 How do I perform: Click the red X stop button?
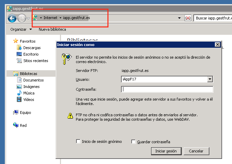188,18
